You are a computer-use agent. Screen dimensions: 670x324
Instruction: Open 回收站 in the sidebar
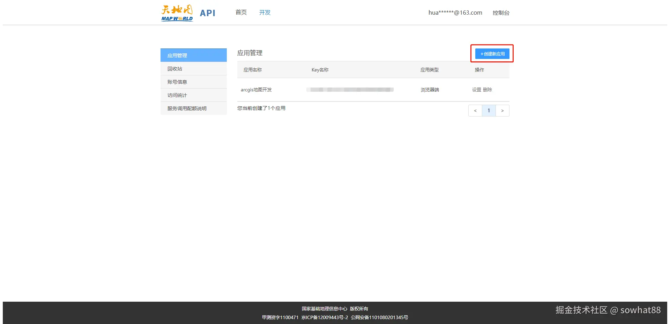pyautogui.click(x=194, y=69)
